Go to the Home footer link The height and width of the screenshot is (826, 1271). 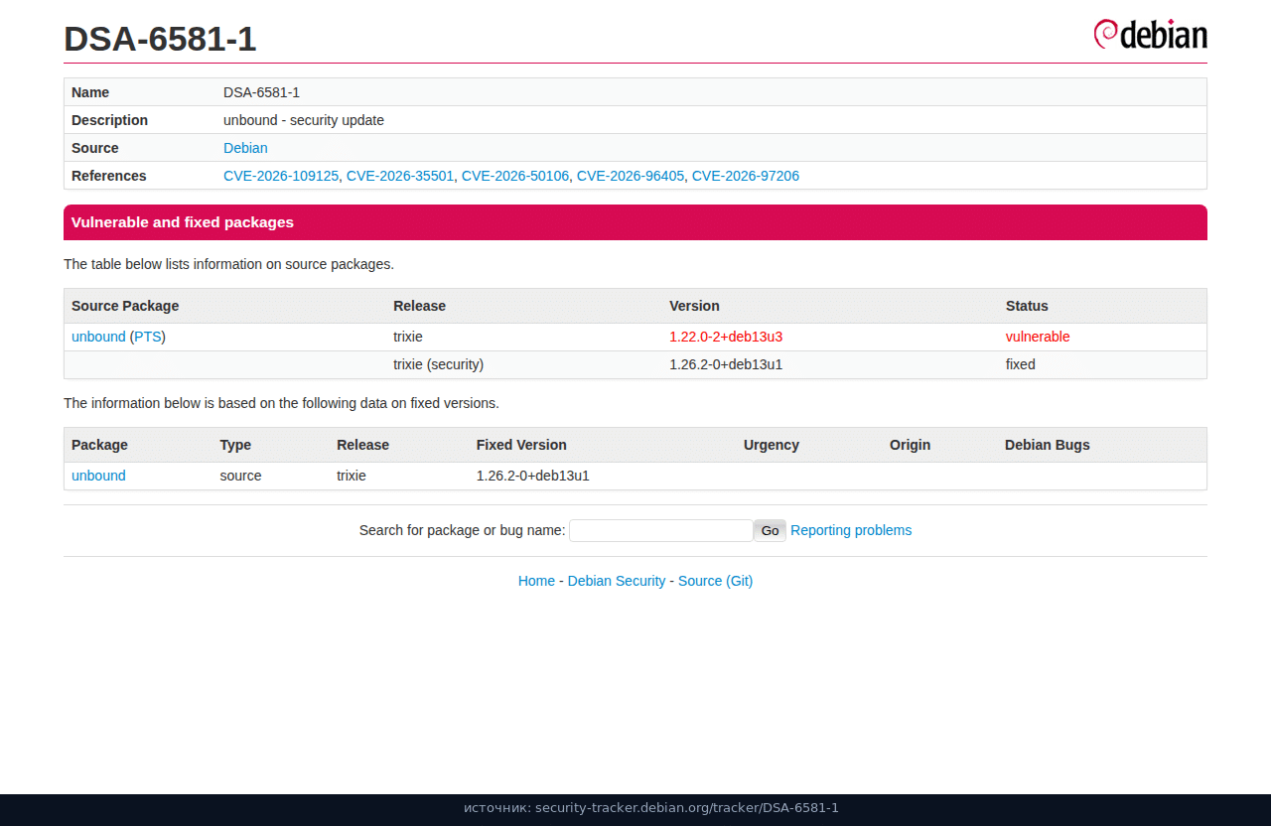point(536,581)
